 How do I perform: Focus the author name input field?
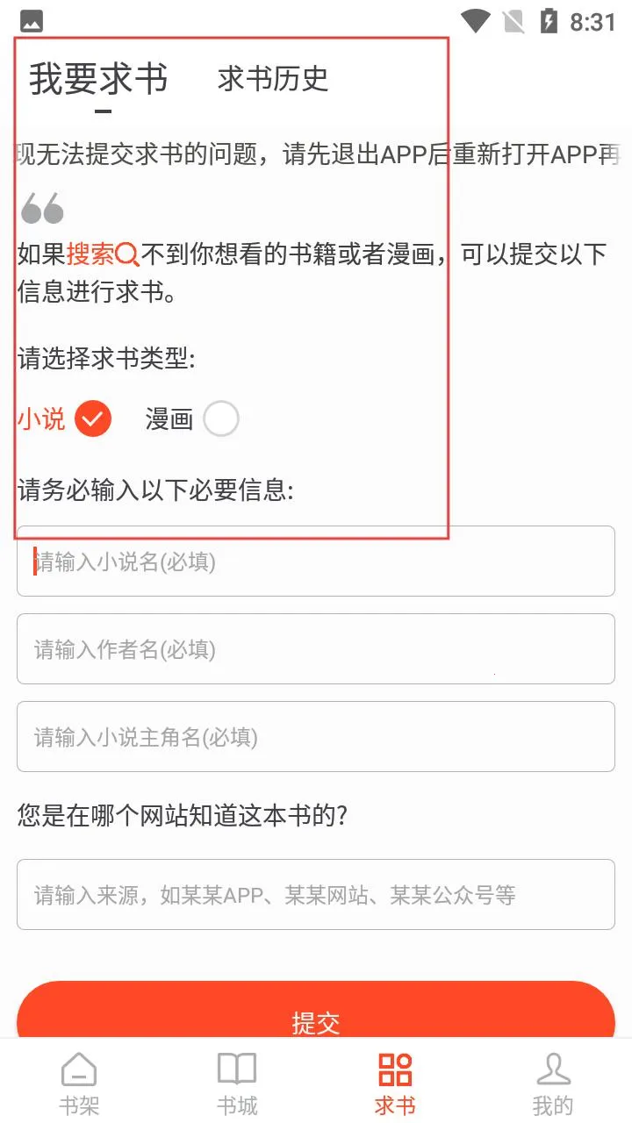click(x=316, y=649)
